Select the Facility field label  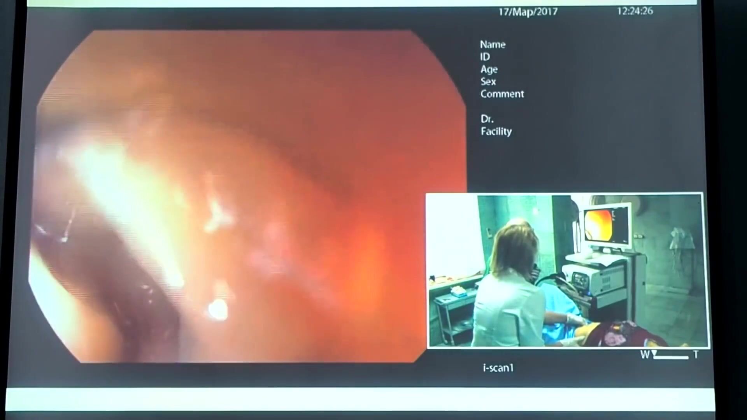[496, 131]
